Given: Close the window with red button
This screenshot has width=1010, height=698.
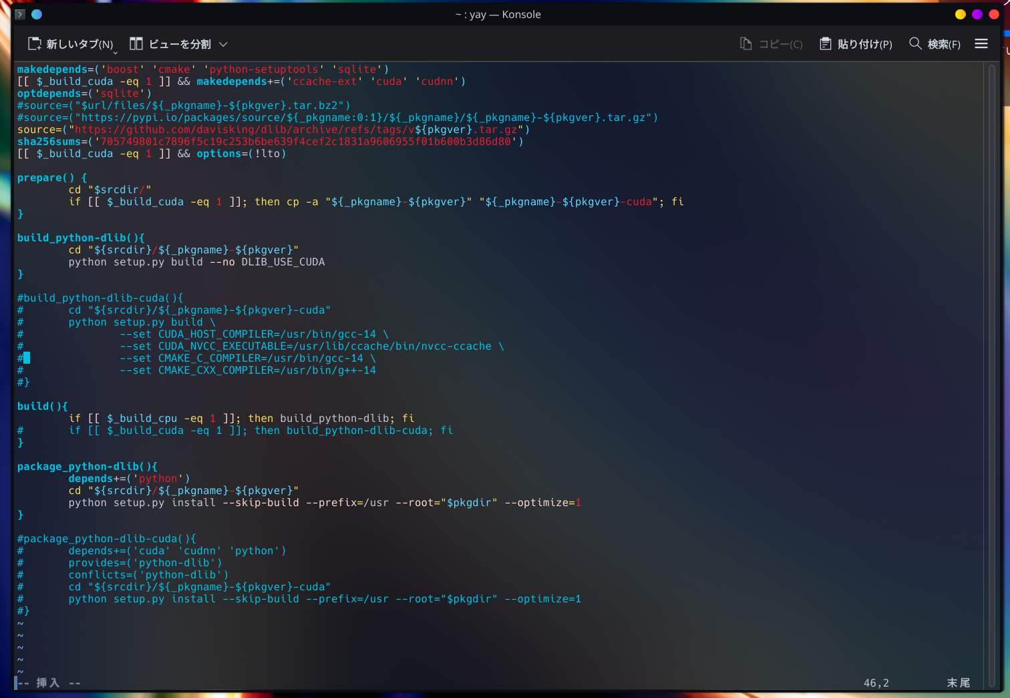Looking at the screenshot, I should click(994, 14).
